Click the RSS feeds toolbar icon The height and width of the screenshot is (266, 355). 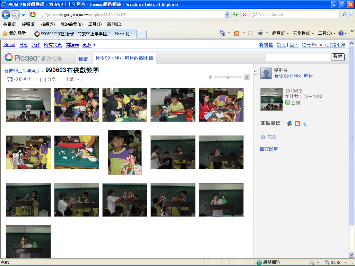click(x=237, y=33)
